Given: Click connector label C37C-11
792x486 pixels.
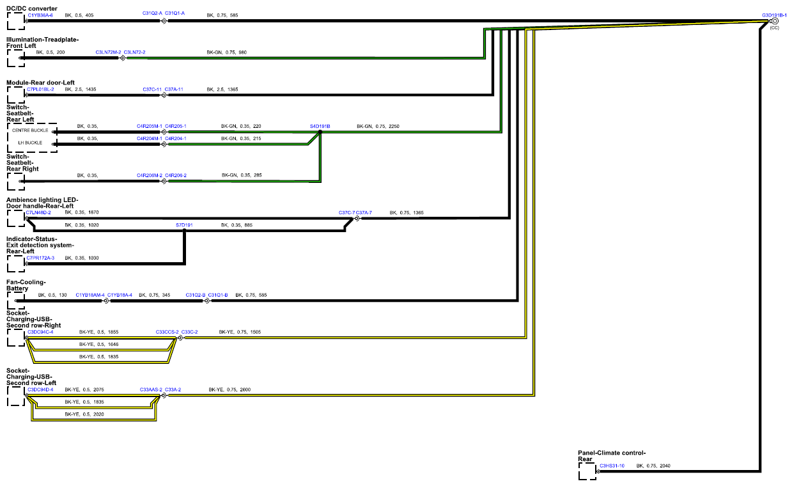Looking at the screenshot, I should pyautogui.click(x=152, y=90).
